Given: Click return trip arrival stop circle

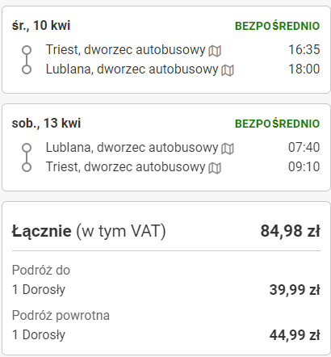Looking at the screenshot, I should coord(27,167).
